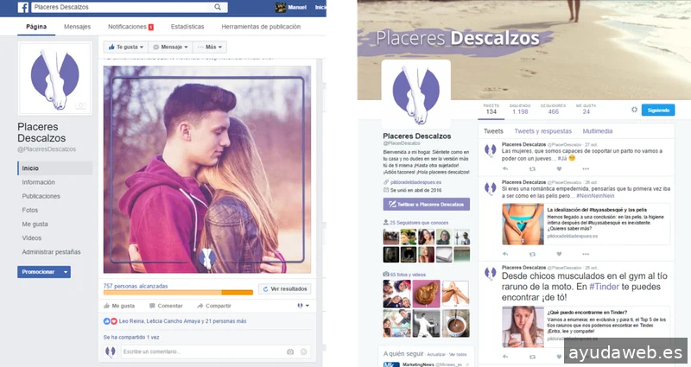Open Herramientas de publicación tab

point(261,27)
